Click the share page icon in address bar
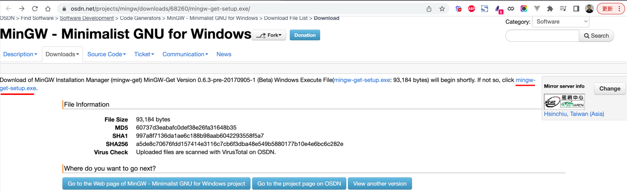Viewport: 627px width, 193px height. [x=429, y=9]
